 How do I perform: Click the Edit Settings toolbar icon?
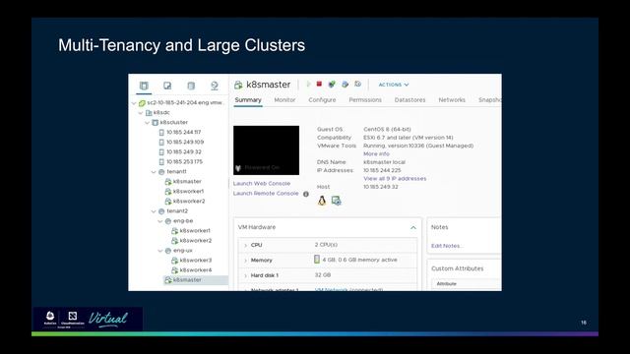345,85
